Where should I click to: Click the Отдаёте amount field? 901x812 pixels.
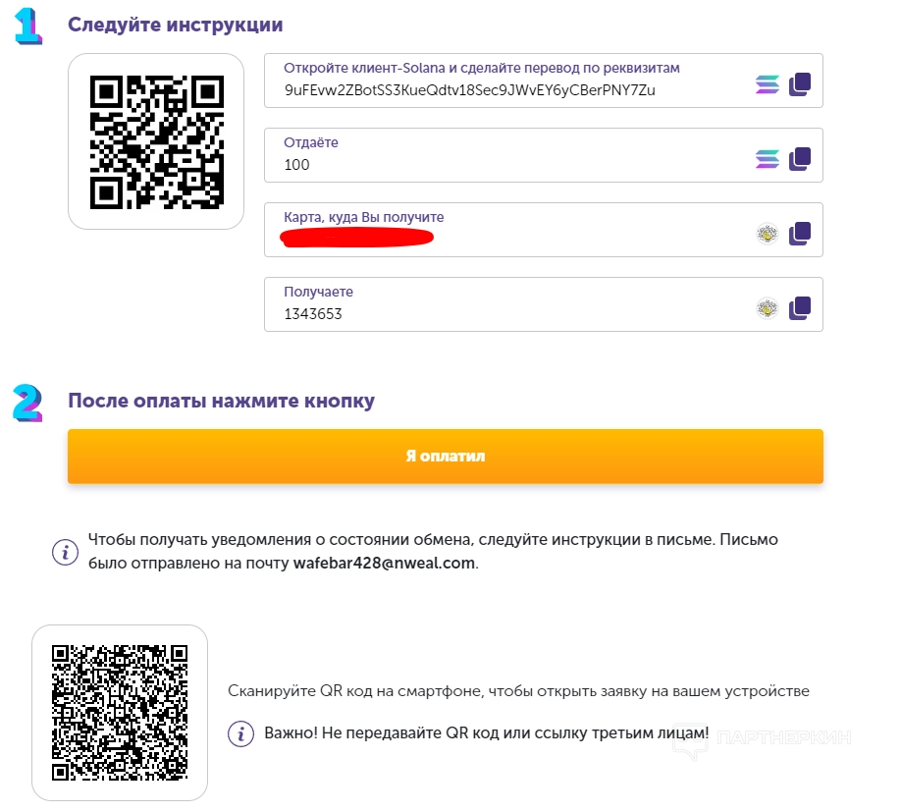510,164
